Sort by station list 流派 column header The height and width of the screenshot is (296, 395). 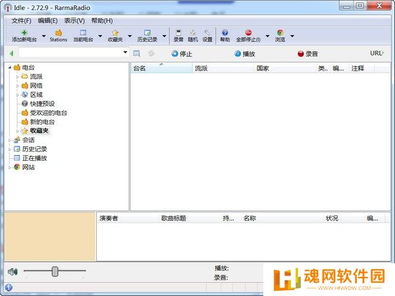pyautogui.click(x=223, y=69)
